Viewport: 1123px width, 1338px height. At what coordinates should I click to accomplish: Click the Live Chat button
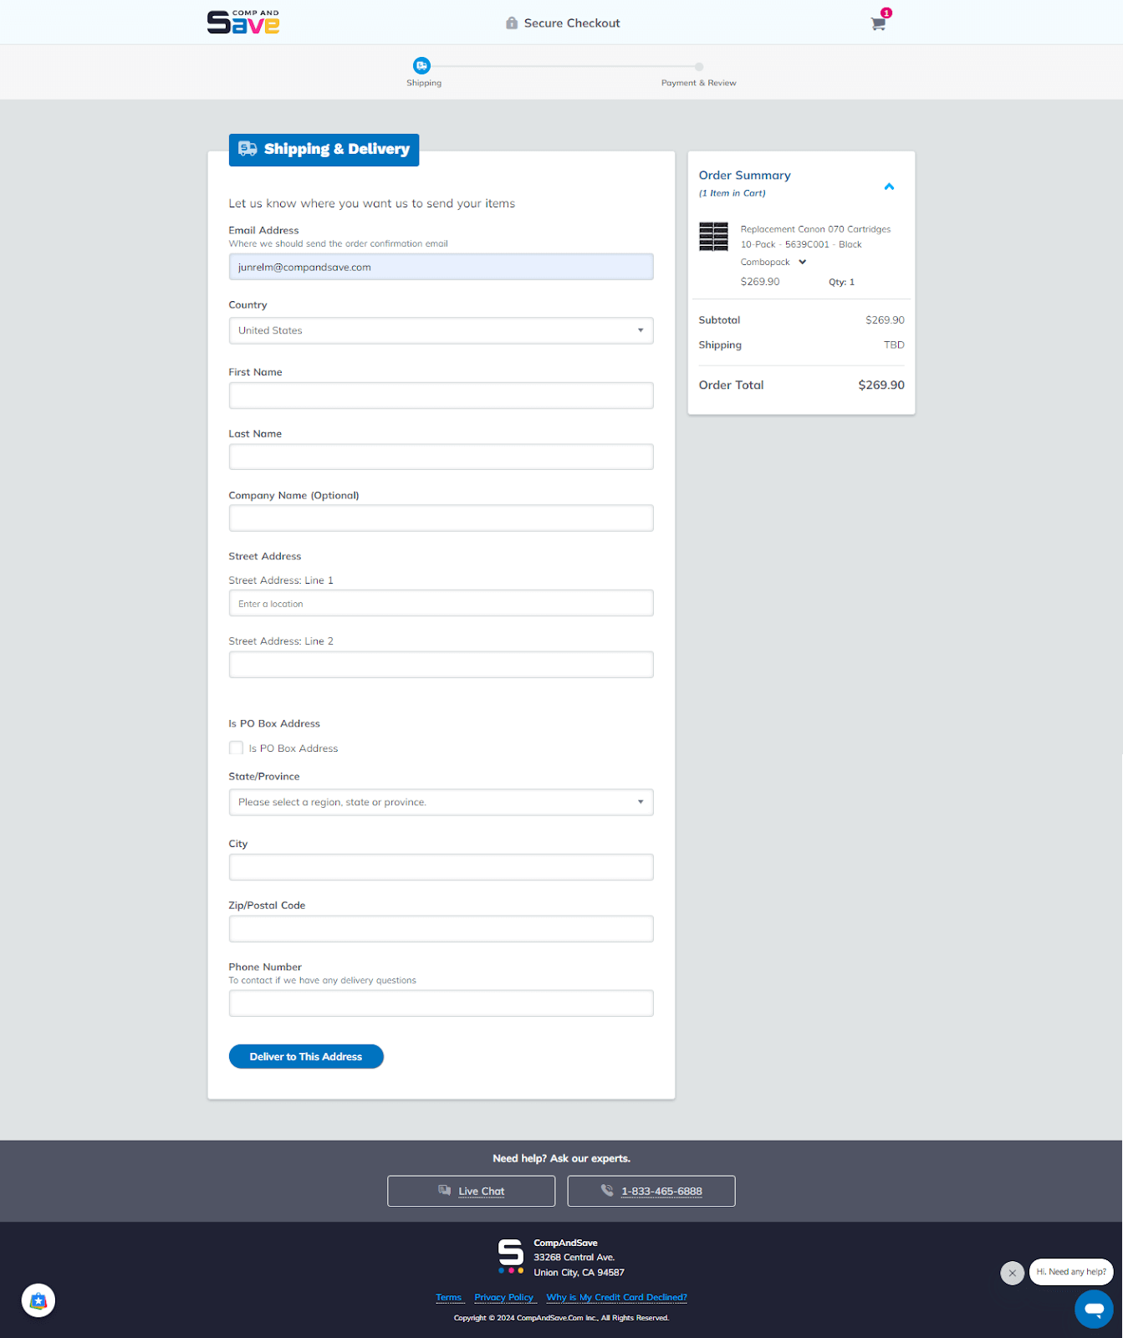point(471,1191)
